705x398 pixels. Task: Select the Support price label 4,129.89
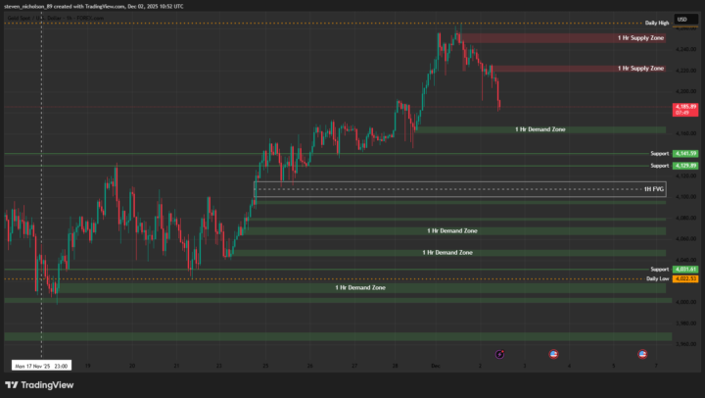click(685, 166)
